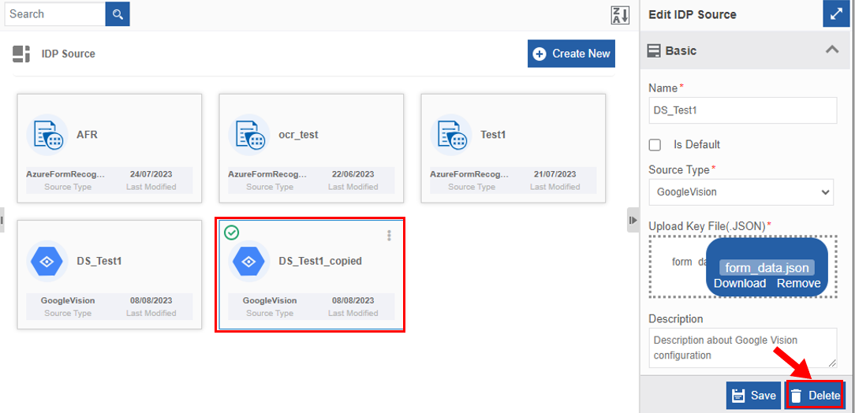Click the ocr_test card document icon
The image size is (855, 413).
[249, 135]
